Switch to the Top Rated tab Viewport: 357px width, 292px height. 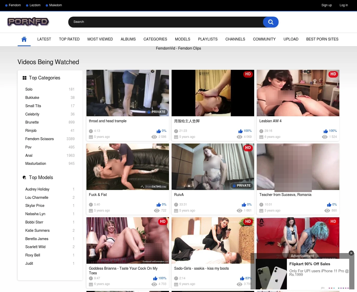(x=69, y=39)
